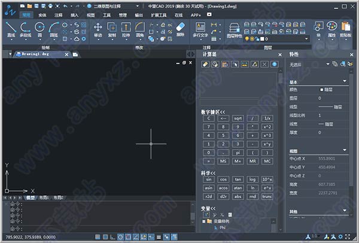Select the Circle (圆) tool
This screenshot has height=243, width=359.
[39, 30]
